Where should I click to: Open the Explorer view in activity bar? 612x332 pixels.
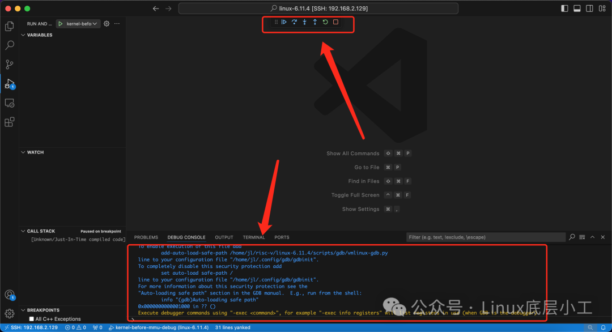click(10, 26)
